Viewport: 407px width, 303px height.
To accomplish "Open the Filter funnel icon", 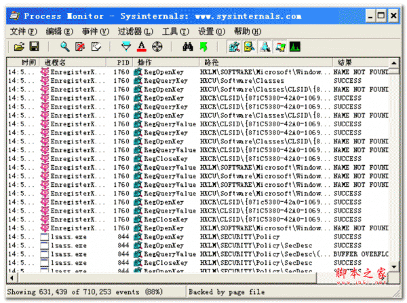I will tap(126, 47).
